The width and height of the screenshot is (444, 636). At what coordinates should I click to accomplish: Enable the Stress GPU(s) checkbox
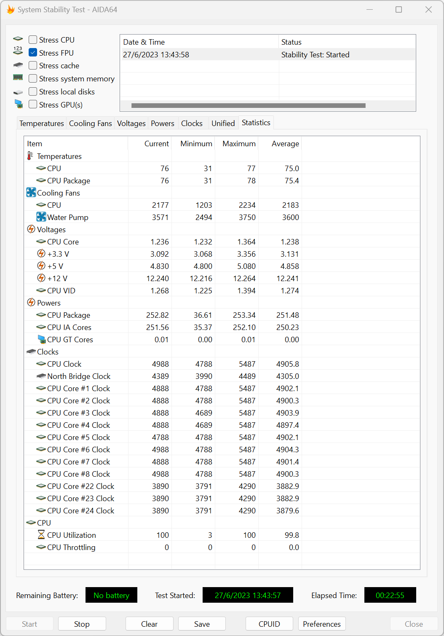pos(33,105)
